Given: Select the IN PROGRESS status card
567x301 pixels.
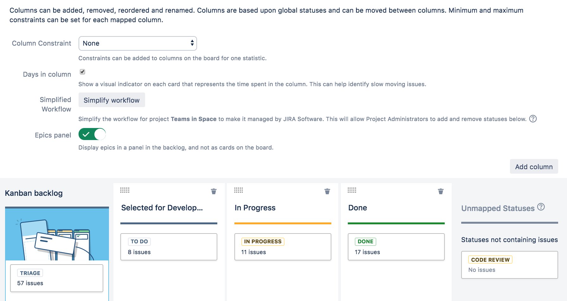Looking at the screenshot, I should point(283,247).
